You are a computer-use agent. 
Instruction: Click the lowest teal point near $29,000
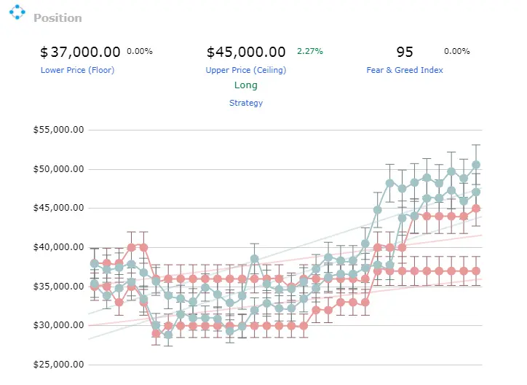coord(168,335)
